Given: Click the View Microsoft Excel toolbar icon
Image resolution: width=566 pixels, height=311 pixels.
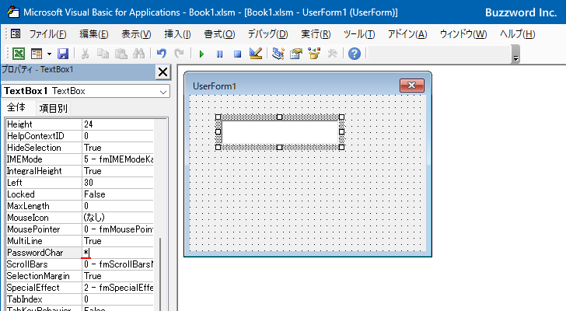Looking at the screenshot, I should 19,54.
